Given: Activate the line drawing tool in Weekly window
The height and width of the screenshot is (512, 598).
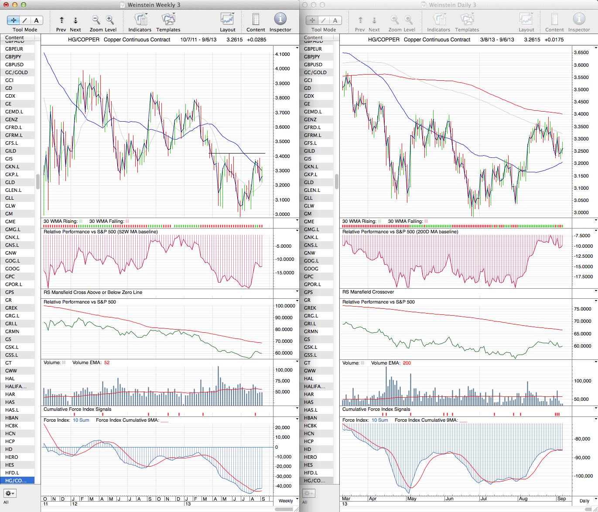Looking at the screenshot, I should [25, 20].
